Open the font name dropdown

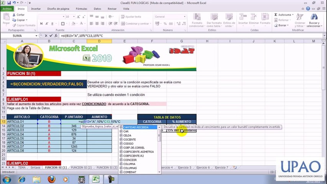[64, 17]
